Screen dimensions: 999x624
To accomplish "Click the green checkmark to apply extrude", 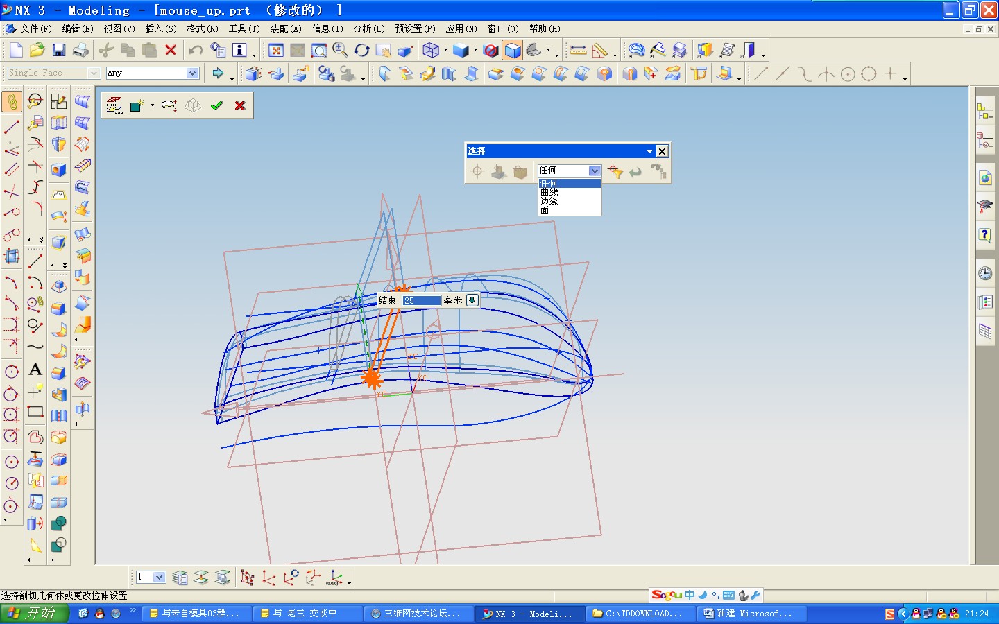I will click(217, 105).
